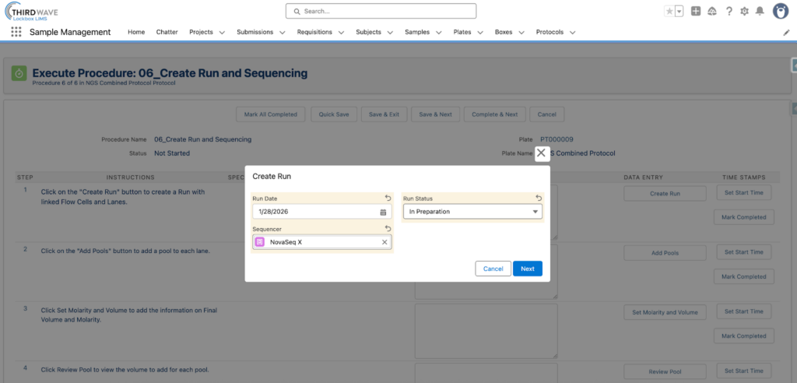Undo Sequencer field change
797x383 pixels.
[x=388, y=229]
